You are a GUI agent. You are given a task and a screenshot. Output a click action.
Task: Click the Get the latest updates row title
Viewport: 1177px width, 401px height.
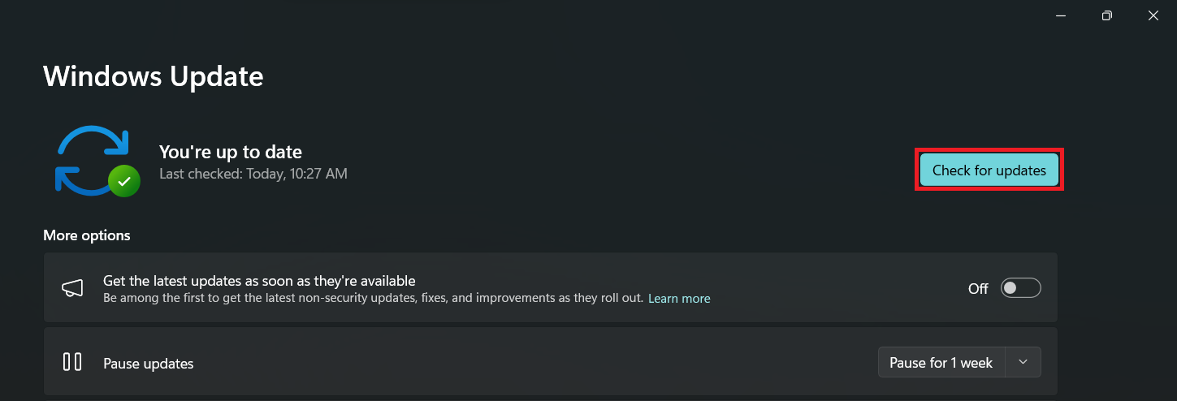[259, 281]
